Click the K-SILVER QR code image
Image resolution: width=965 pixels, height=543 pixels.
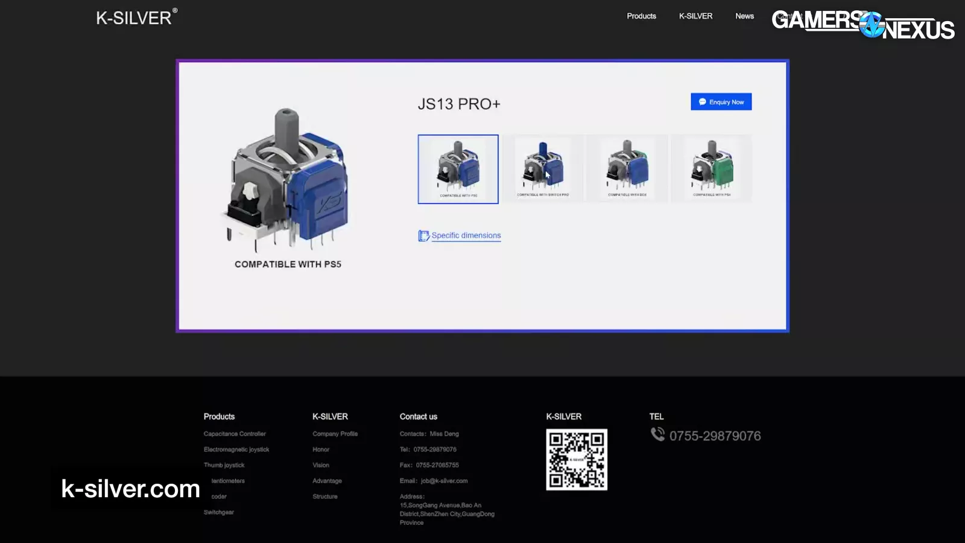click(x=577, y=460)
